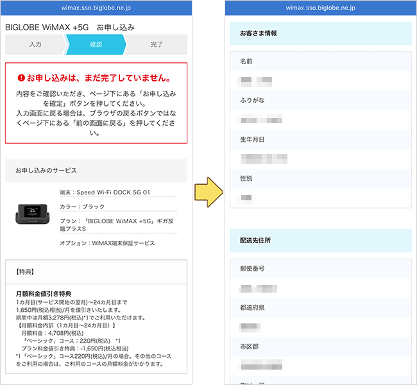Click the お客さま情報 section header
The height and width of the screenshot is (385, 417).
point(321,33)
